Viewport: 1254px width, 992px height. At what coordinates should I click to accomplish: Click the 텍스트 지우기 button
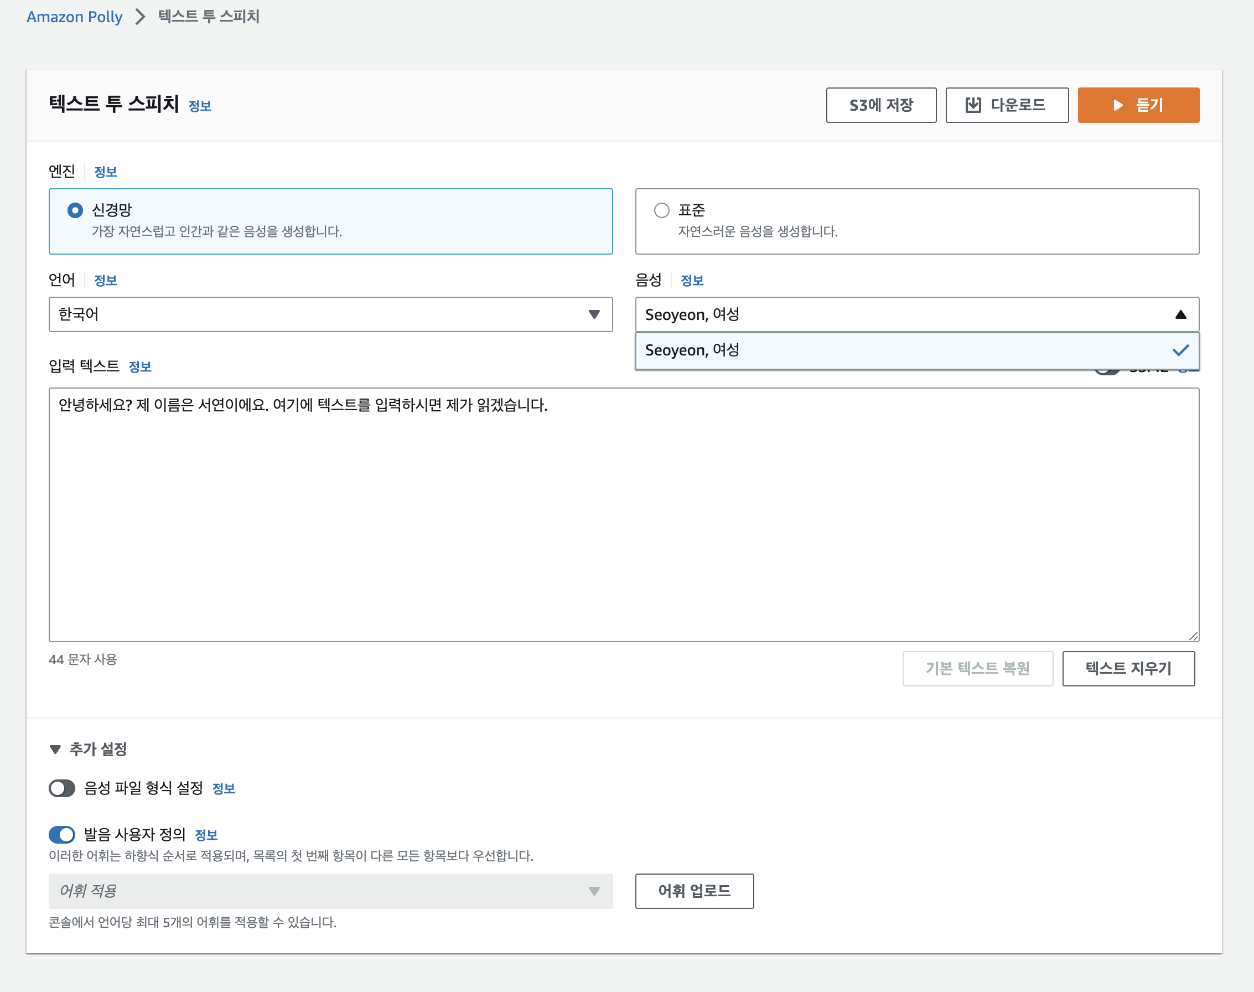pyautogui.click(x=1128, y=669)
